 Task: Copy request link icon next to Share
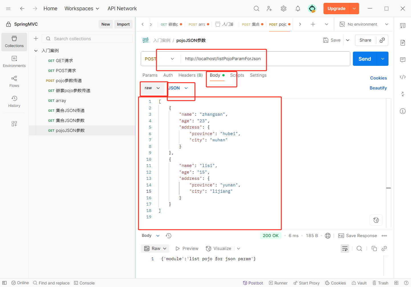pyautogui.click(x=382, y=40)
